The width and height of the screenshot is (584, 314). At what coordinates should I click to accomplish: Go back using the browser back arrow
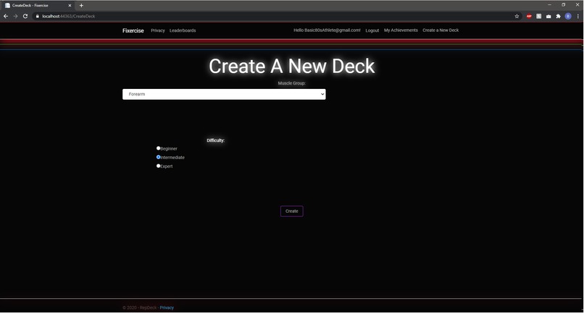[6, 16]
